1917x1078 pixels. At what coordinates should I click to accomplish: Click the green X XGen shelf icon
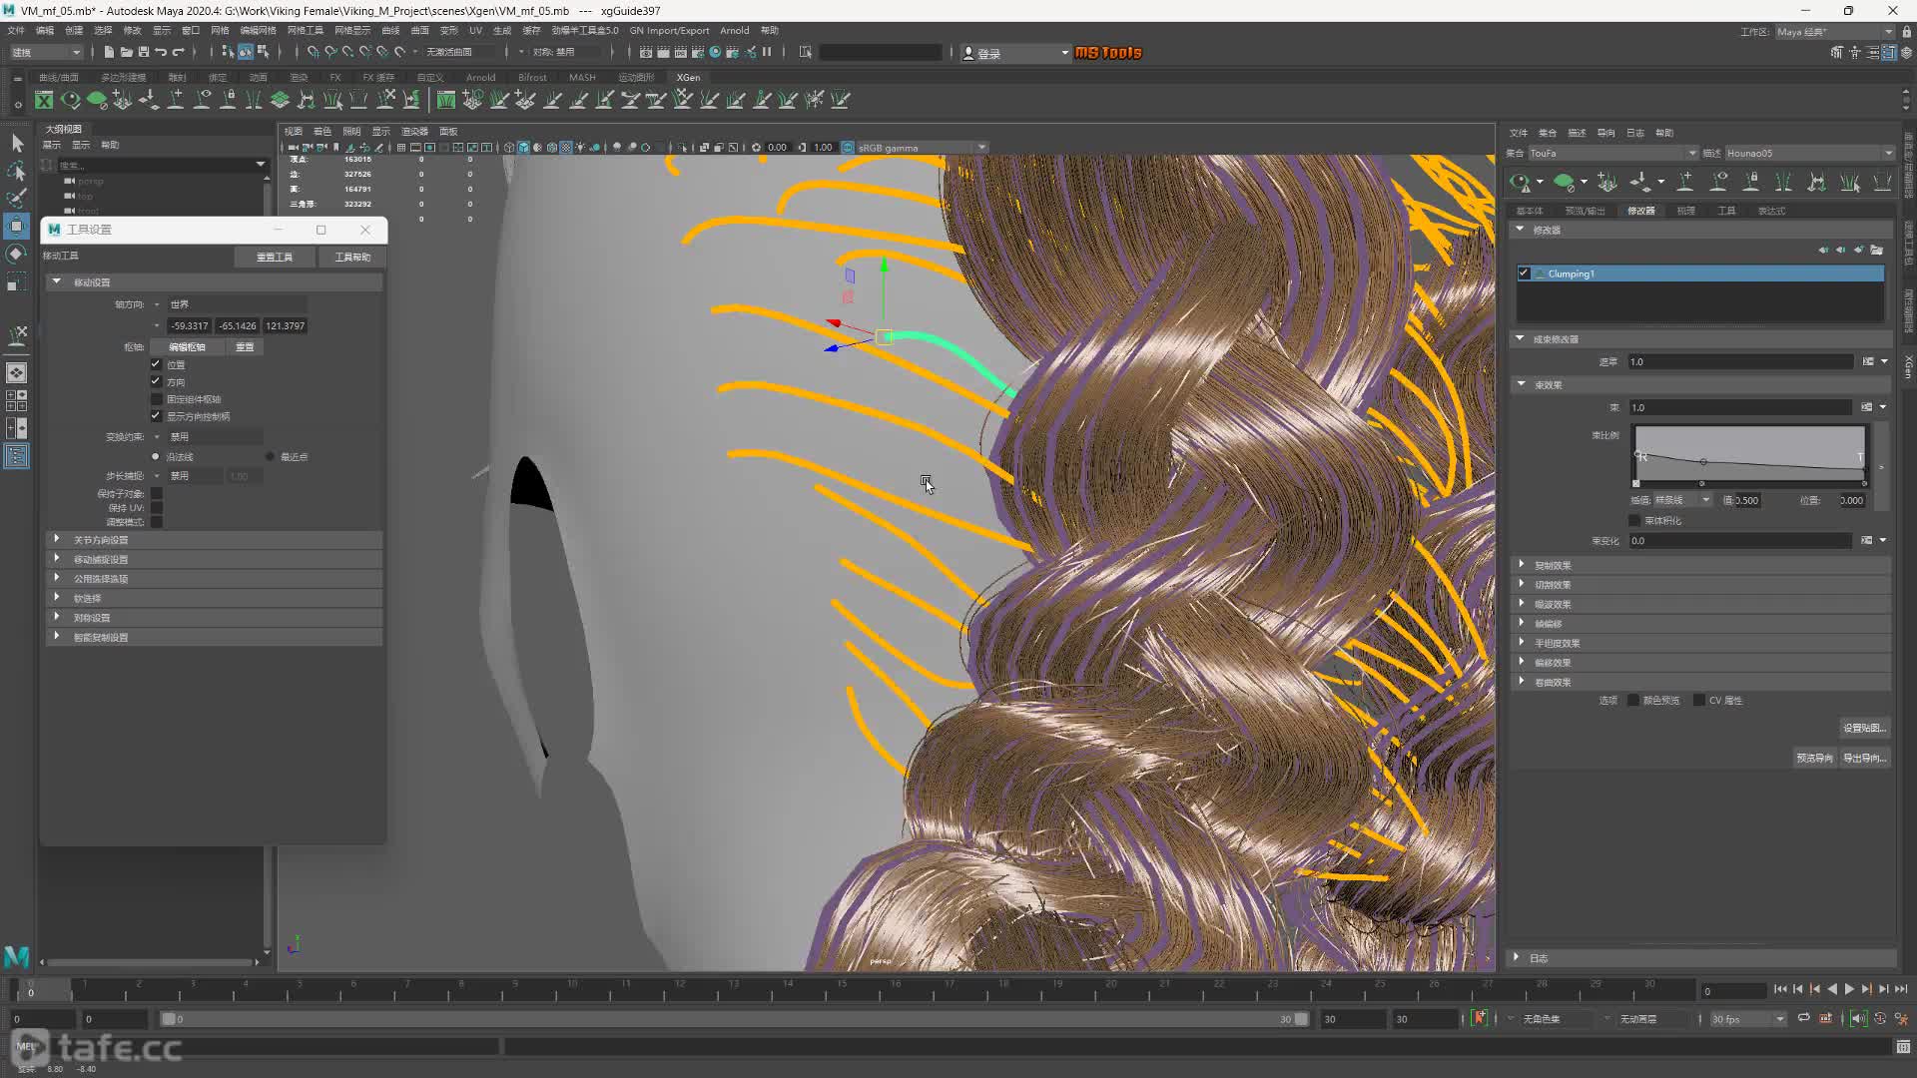[44, 99]
